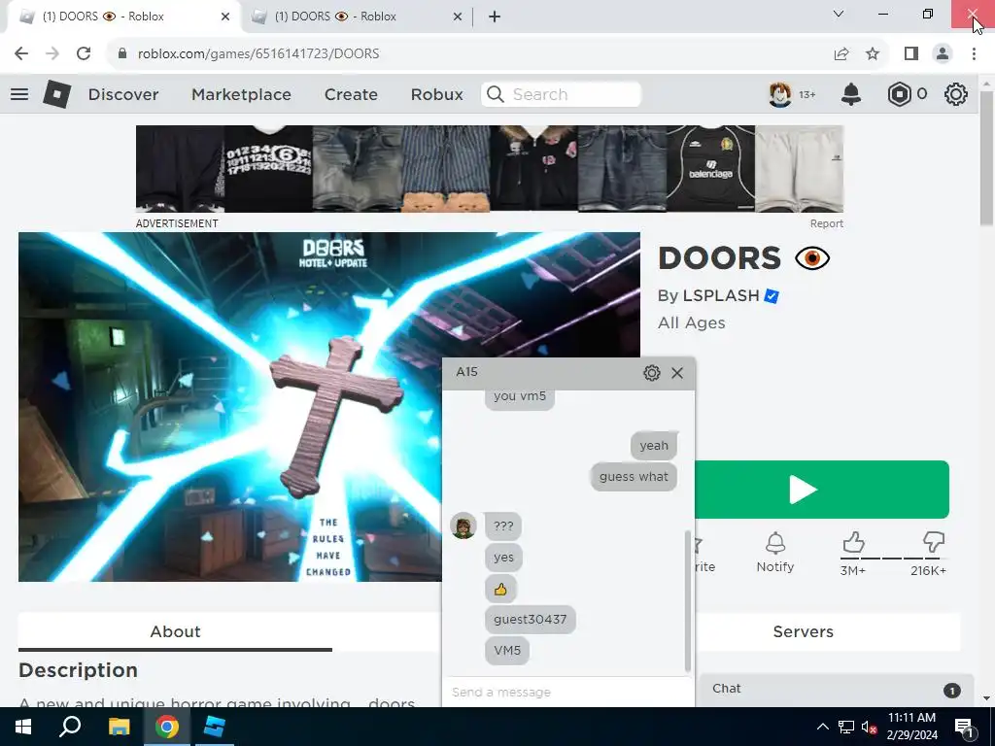Open the tab search dropdown chevron
Image resolution: width=995 pixels, height=746 pixels.
tap(839, 14)
